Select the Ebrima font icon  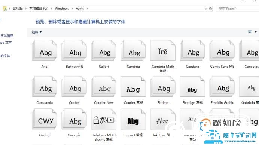(163, 87)
